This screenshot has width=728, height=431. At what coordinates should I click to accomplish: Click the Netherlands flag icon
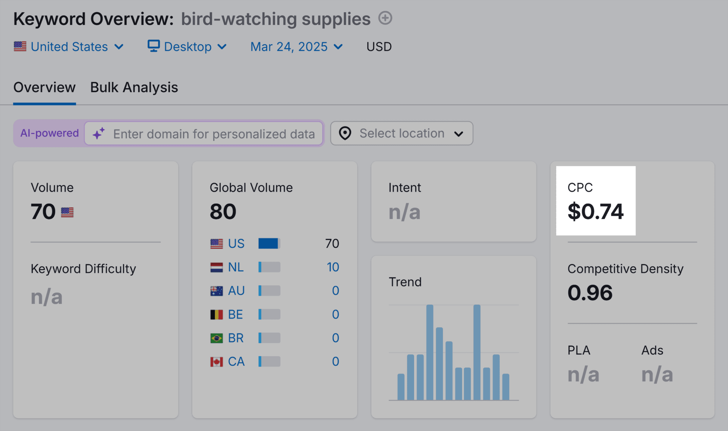[x=217, y=267]
